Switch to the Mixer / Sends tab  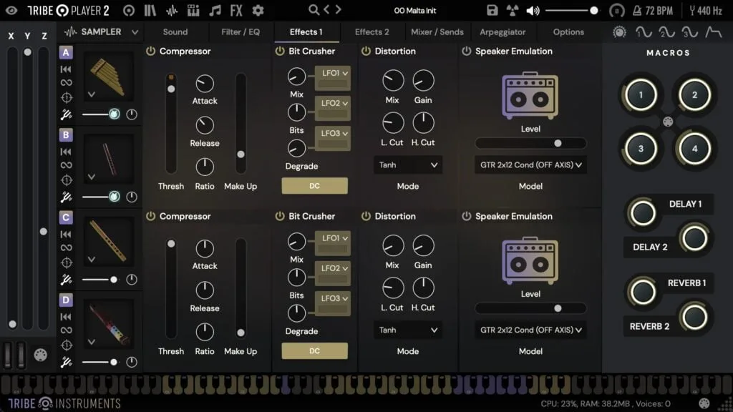click(437, 32)
